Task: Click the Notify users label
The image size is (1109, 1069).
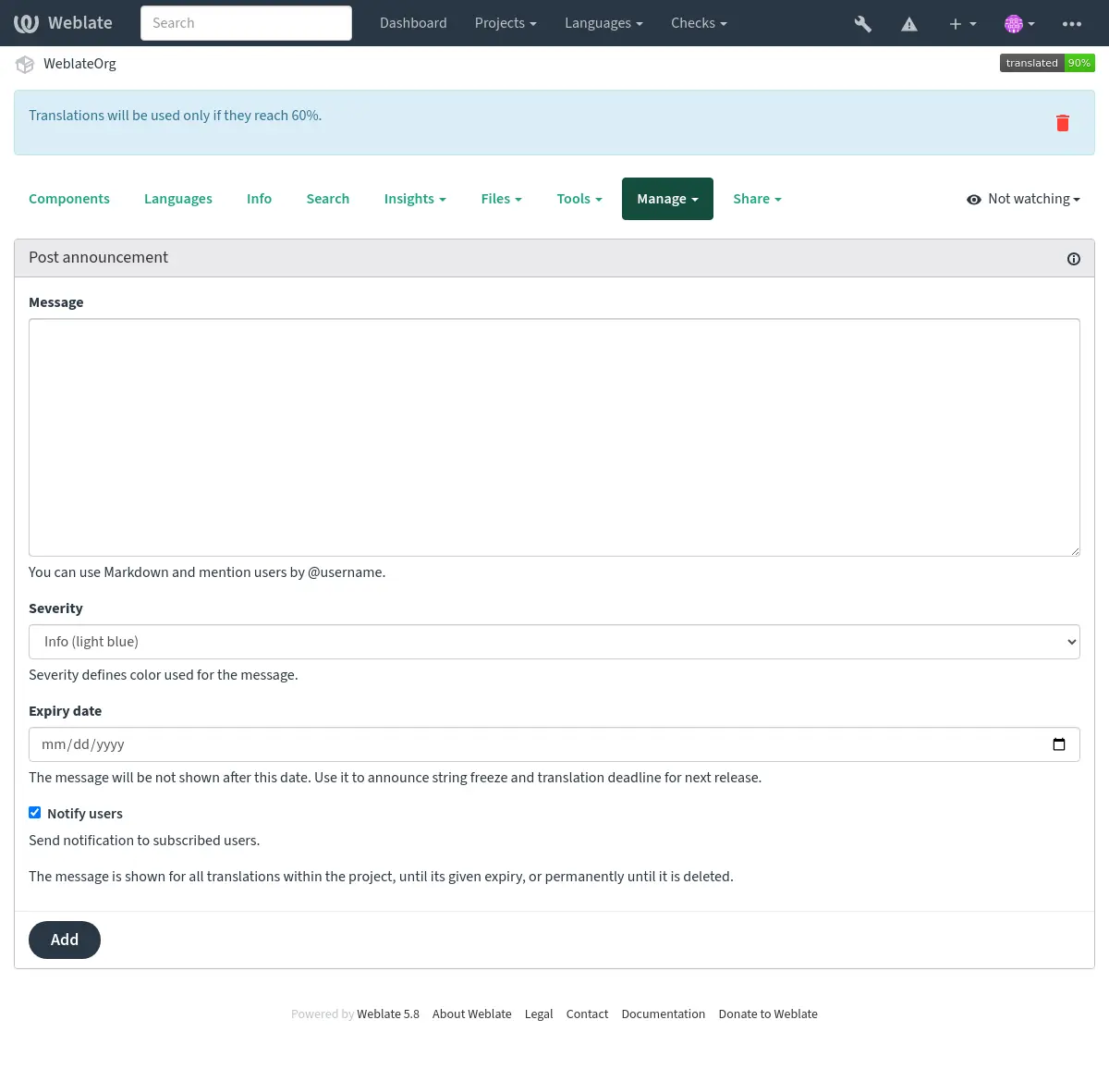Action: 85,814
